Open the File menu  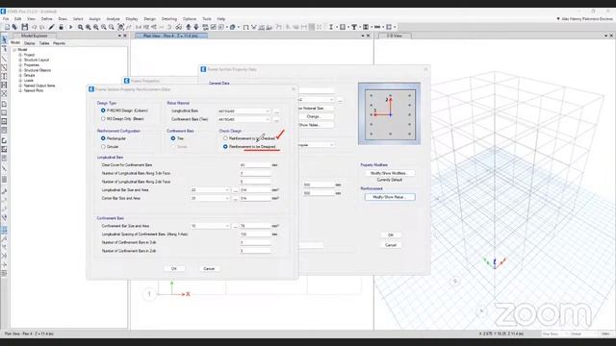point(6,19)
